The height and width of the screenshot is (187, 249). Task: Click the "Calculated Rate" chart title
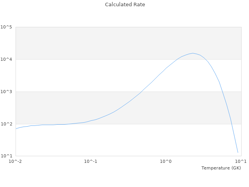pyautogui.click(x=124, y=5)
